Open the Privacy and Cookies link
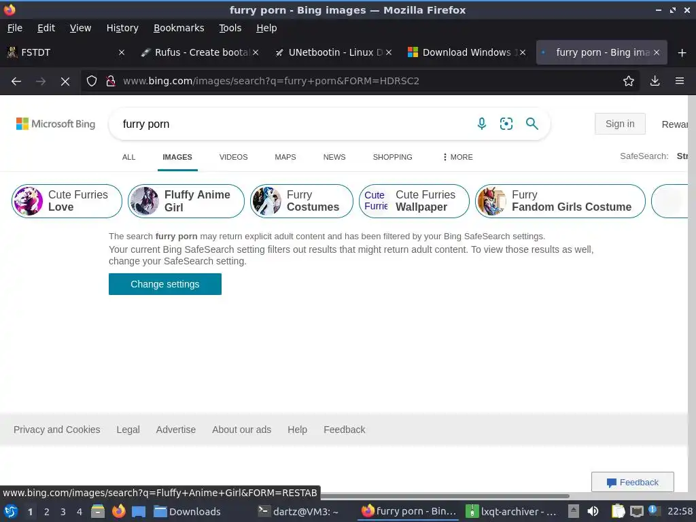Image resolution: width=696 pixels, height=522 pixels. click(x=57, y=430)
